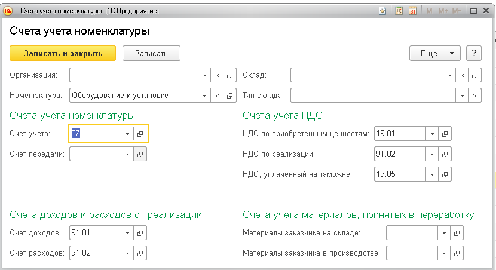Open the calculator from the title bar
Image resolution: width=496 pixels, height=270 pixels.
pyautogui.click(x=399, y=11)
